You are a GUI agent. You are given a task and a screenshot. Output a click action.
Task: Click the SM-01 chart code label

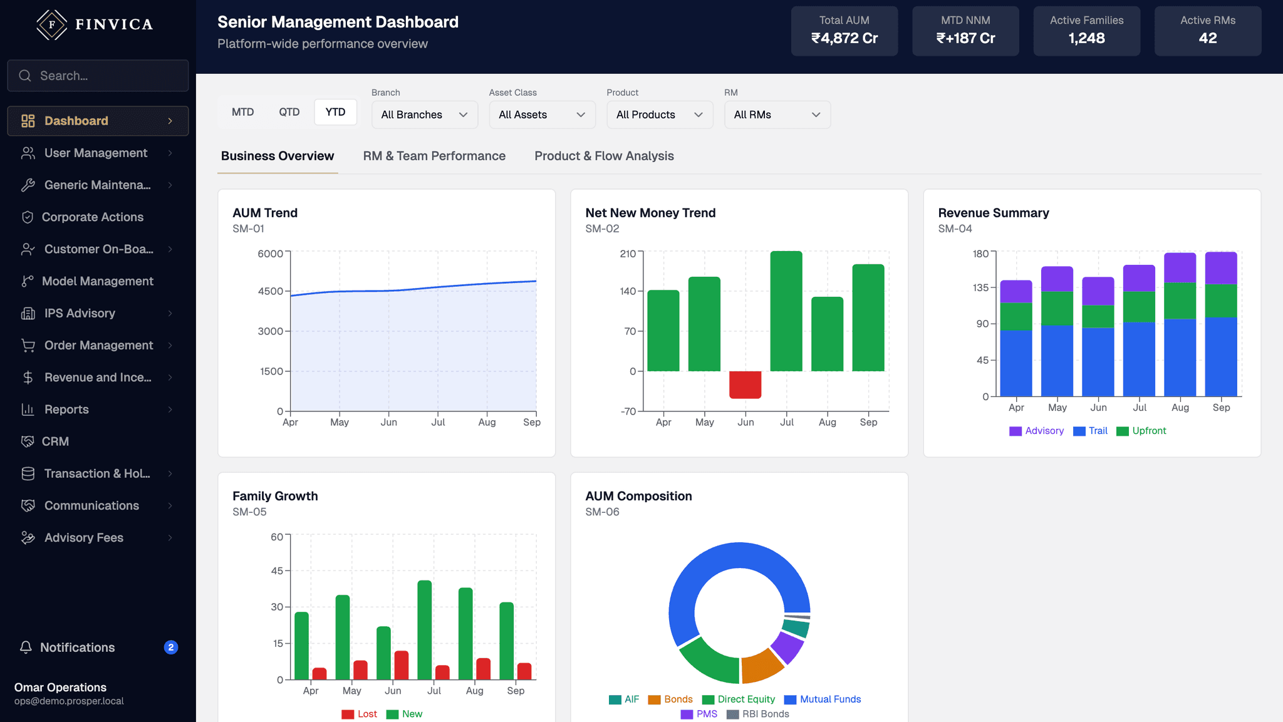[x=248, y=229]
